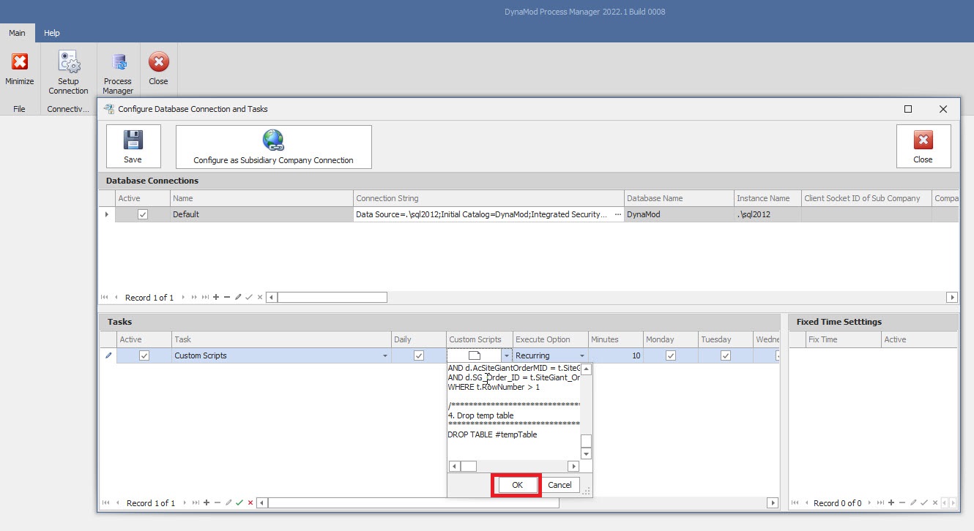Delete the current task record

pos(218,503)
